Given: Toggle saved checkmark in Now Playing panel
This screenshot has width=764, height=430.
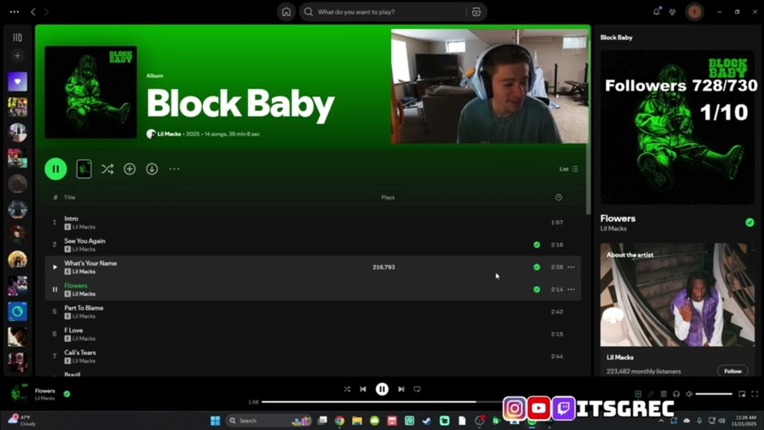Looking at the screenshot, I should click(x=750, y=222).
